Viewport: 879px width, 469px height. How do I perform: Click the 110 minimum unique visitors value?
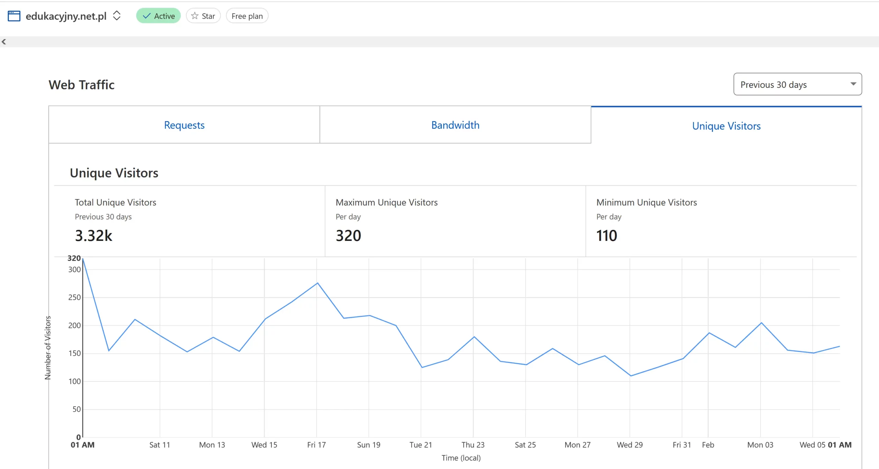[x=606, y=236]
